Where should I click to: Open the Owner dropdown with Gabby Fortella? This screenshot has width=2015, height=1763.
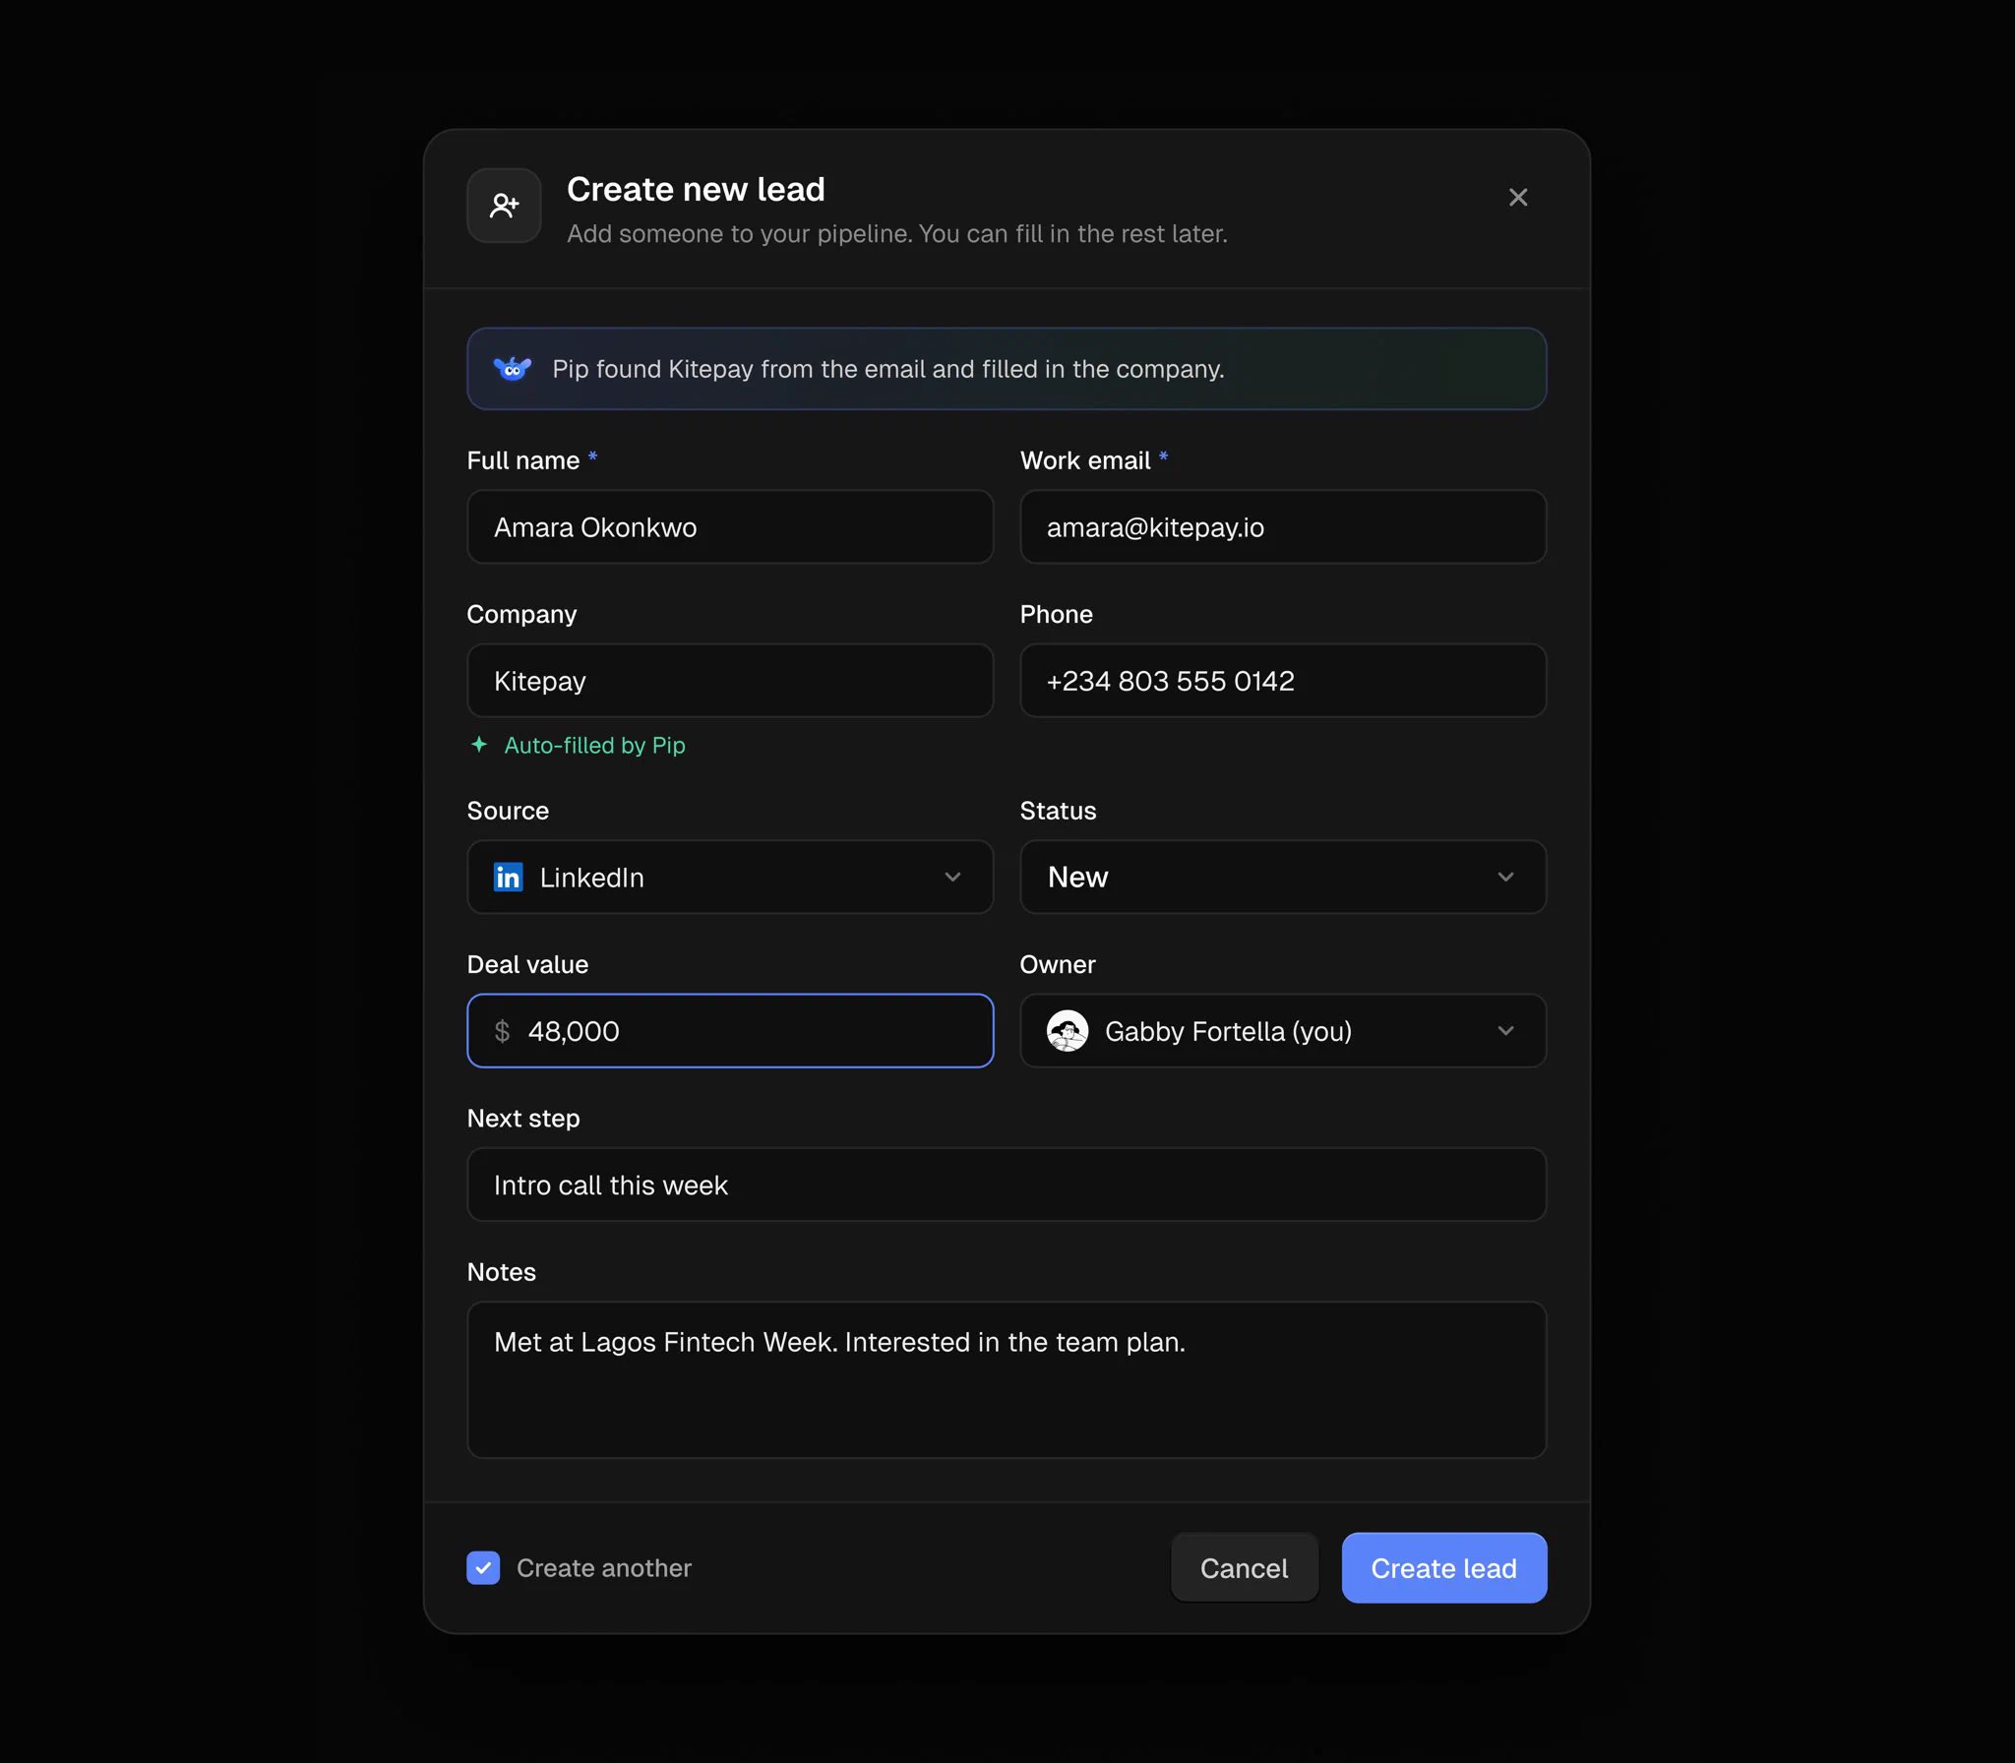tap(1283, 1031)
